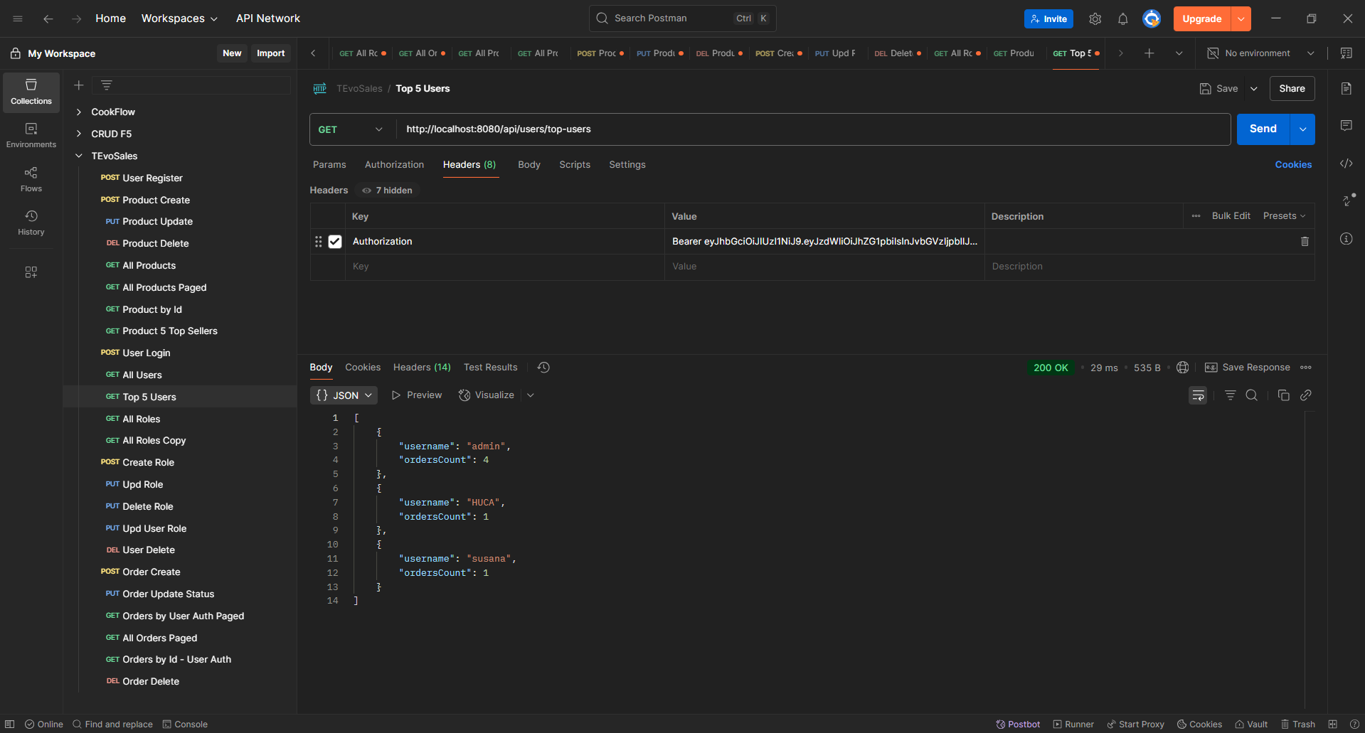Open the Send button options arrow
1365x733 pixels.
[x=1303, y=129]
